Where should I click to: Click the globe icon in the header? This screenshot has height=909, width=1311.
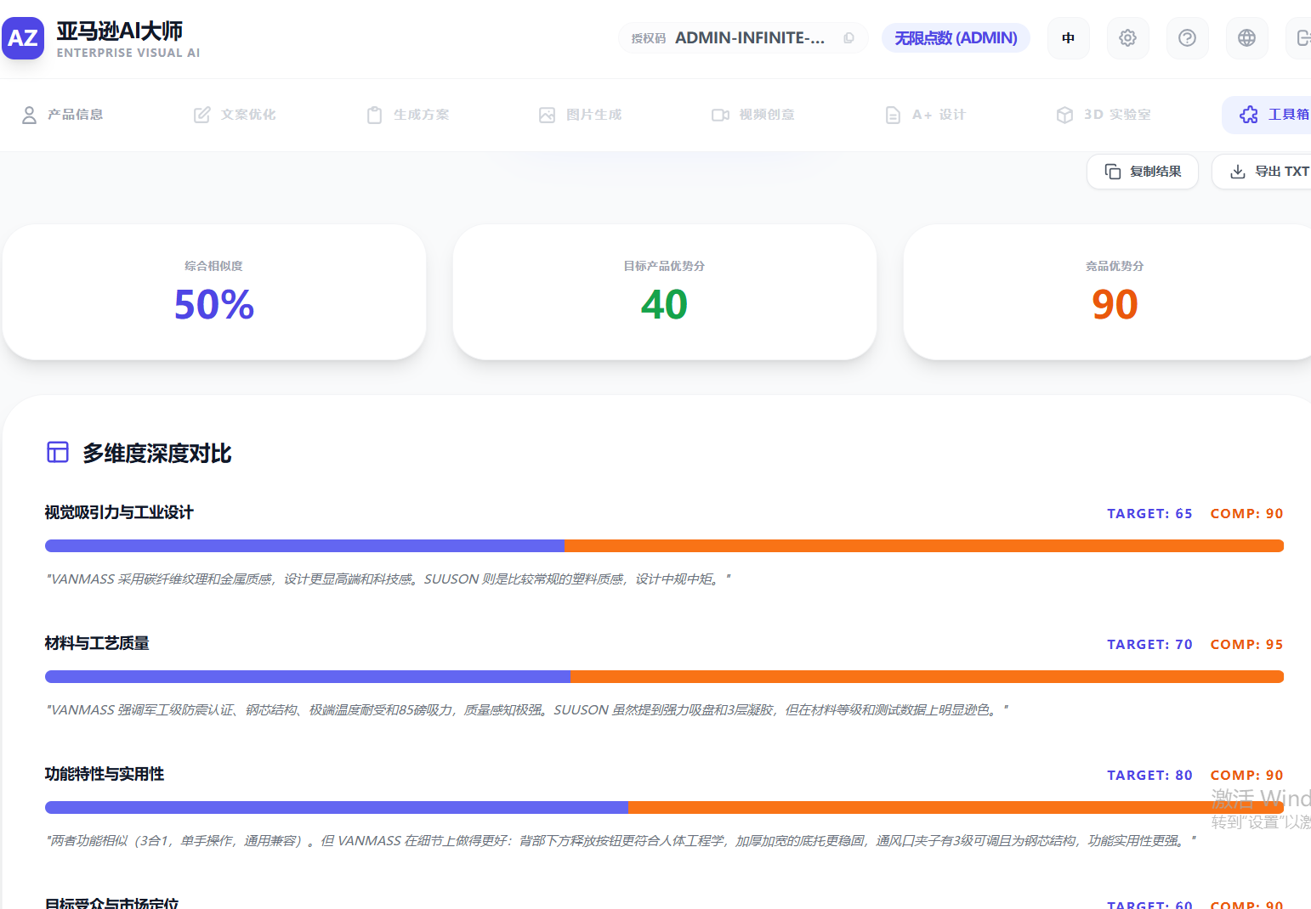1246,38
